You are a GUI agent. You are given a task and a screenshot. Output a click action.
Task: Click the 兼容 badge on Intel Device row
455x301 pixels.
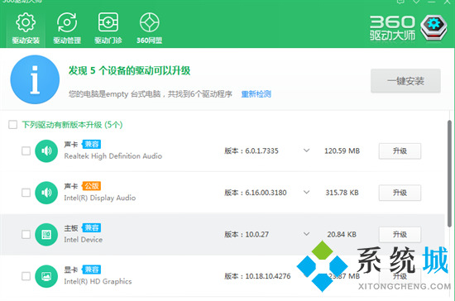click(91, 227)
